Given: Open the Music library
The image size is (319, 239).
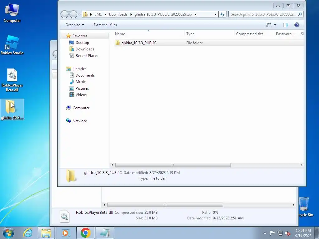Looking at the screenshot, I should [x=81, y=82].
